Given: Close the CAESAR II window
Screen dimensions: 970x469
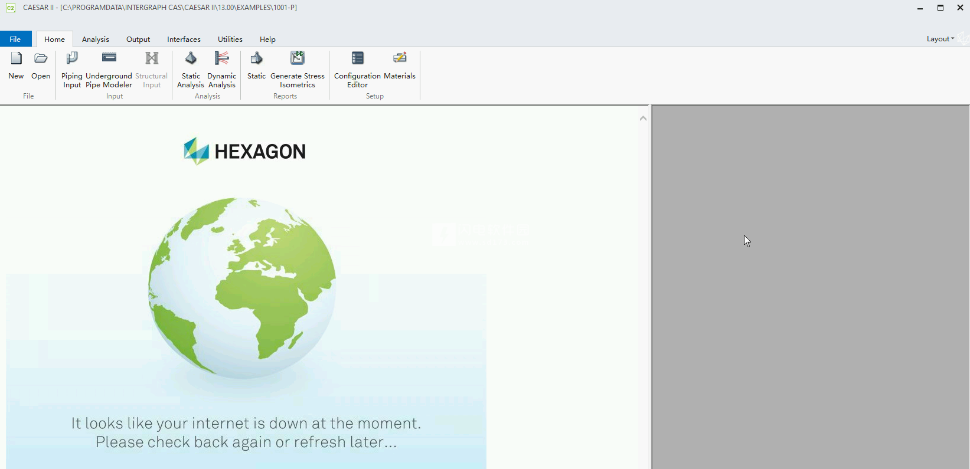Looking at the screenshot, I should pos(960,8).
